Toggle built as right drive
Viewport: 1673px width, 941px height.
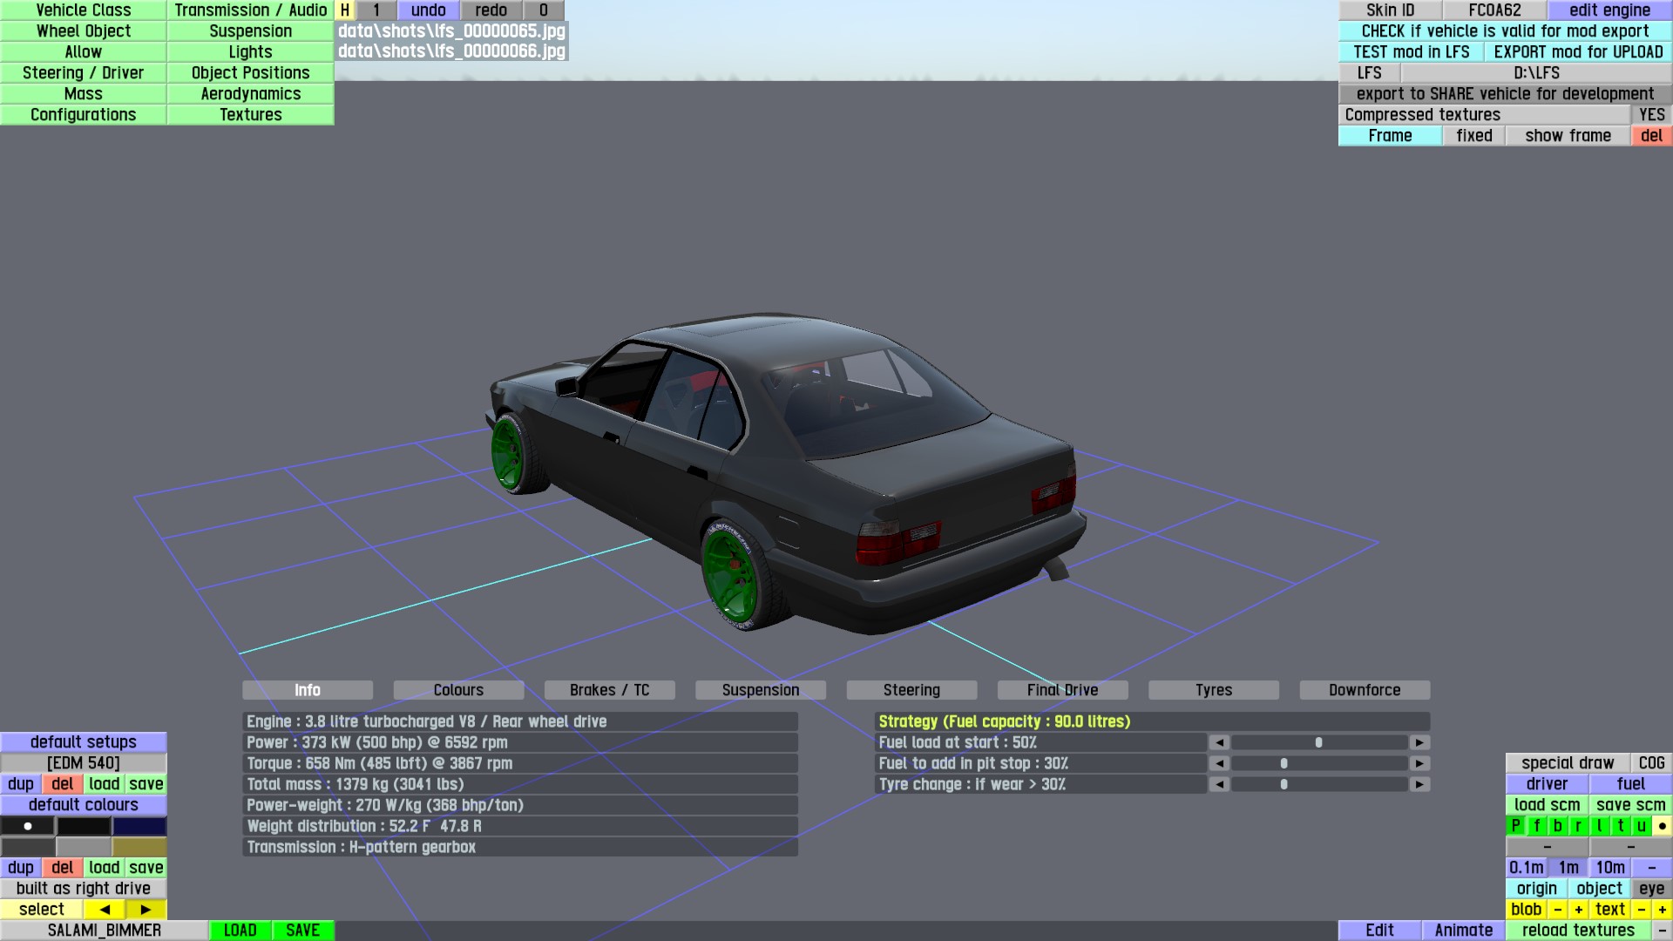tap(84, 889)
